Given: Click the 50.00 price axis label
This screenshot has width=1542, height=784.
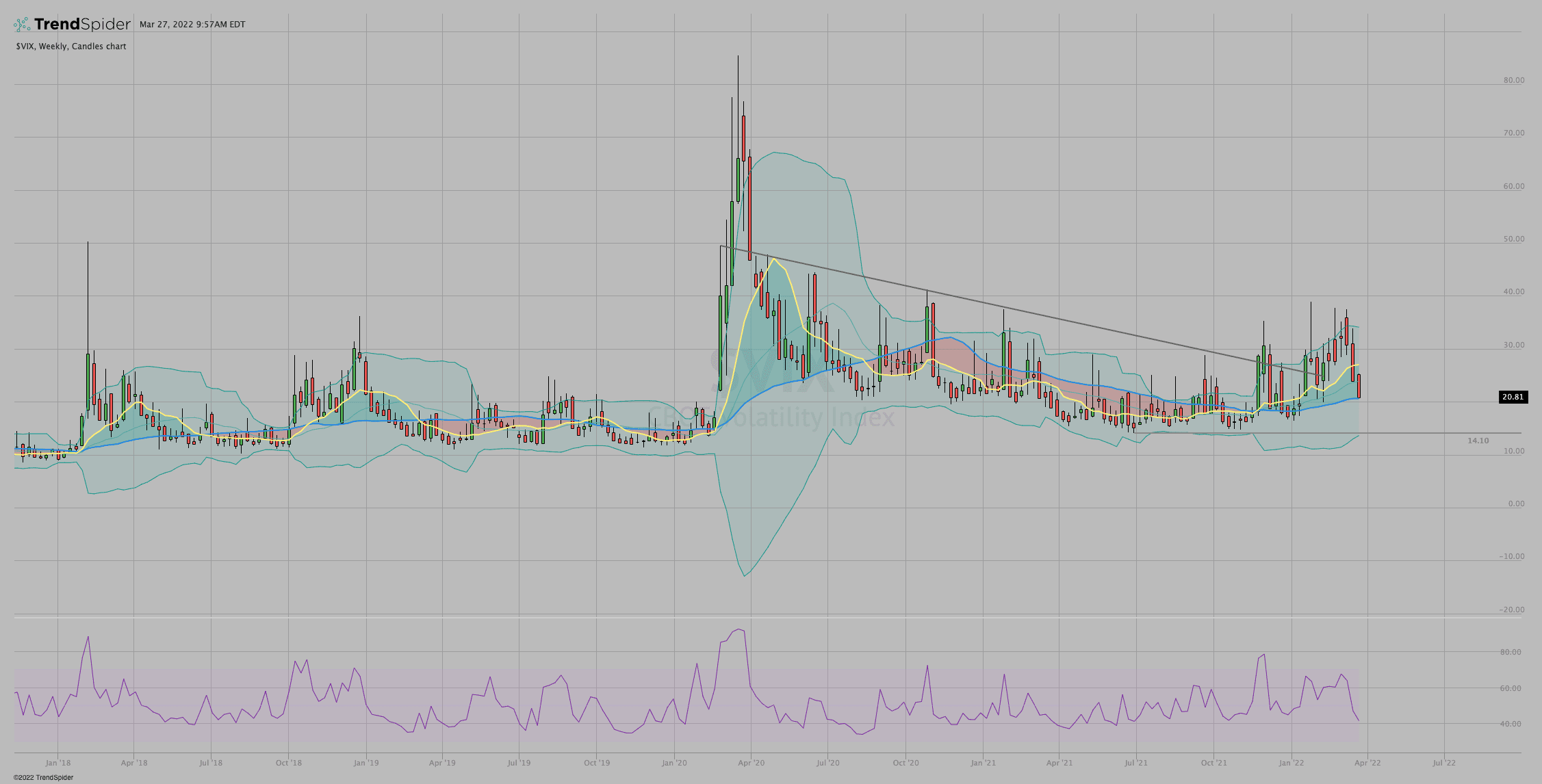Looking at the screenshot, I should [1514, 239].
